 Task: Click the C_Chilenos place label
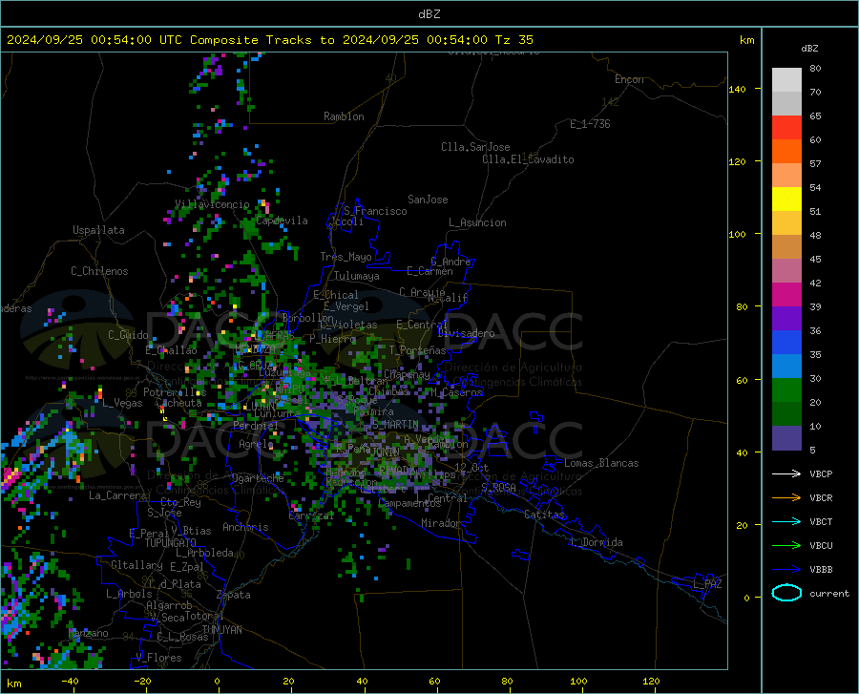point(99,271)
